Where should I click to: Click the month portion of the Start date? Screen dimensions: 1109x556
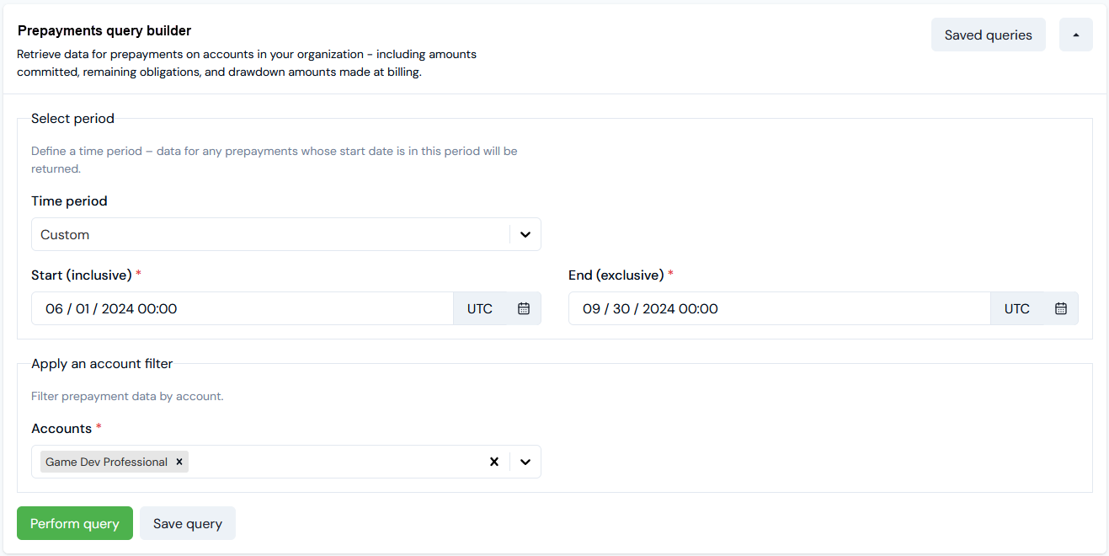54,308
